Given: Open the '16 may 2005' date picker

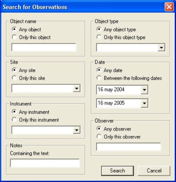Looking at the screenshot, I should tap(144, 103).
